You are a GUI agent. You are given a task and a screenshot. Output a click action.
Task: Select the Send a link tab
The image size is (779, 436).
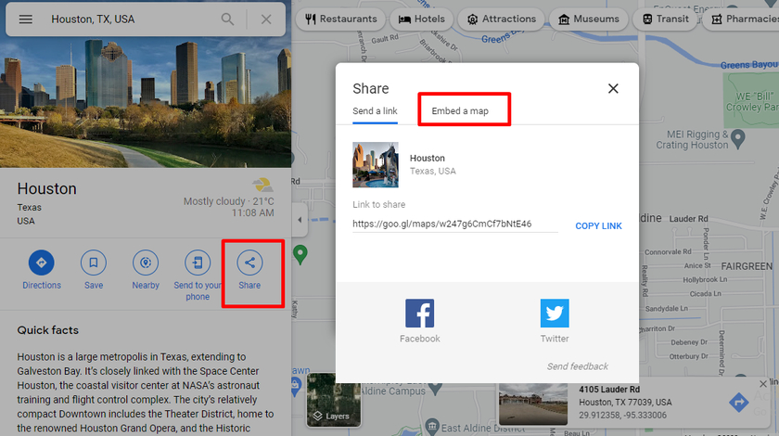coord(375,111)
